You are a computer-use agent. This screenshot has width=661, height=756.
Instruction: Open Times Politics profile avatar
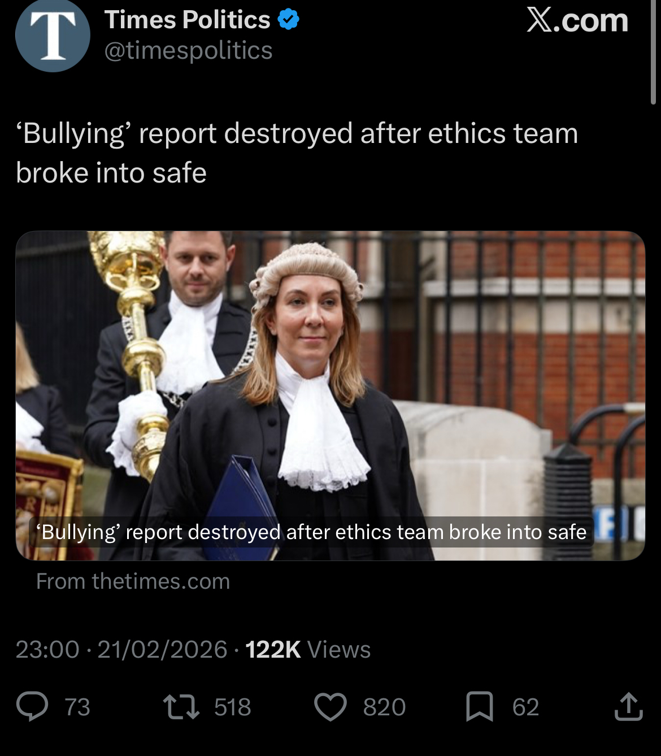coord(53,36)
